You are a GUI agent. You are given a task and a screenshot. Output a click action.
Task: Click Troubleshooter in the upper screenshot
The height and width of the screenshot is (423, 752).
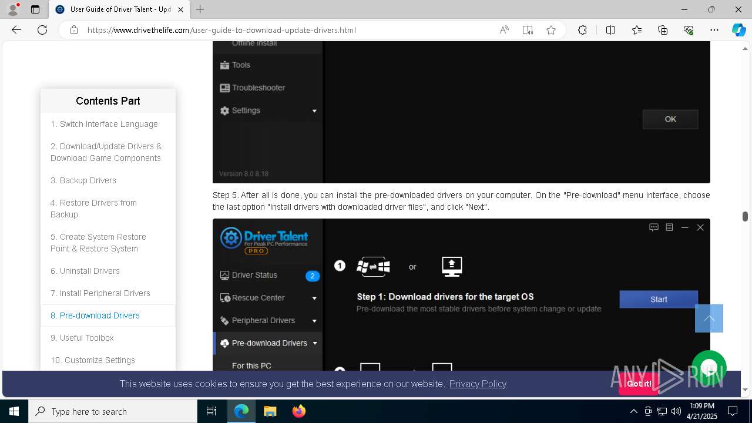(252, 88)
